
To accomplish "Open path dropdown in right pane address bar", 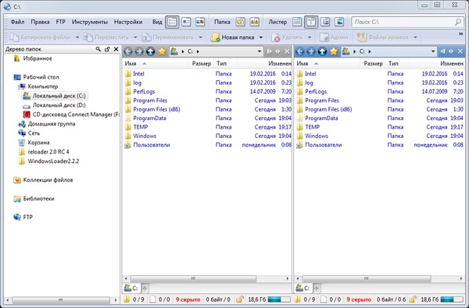I will [x=433, y=51].
